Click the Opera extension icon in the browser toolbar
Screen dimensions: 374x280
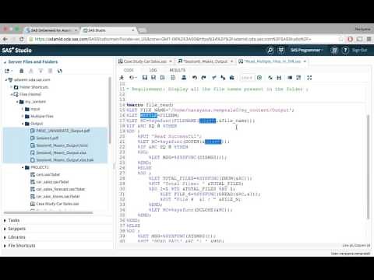tap(350, 39)
